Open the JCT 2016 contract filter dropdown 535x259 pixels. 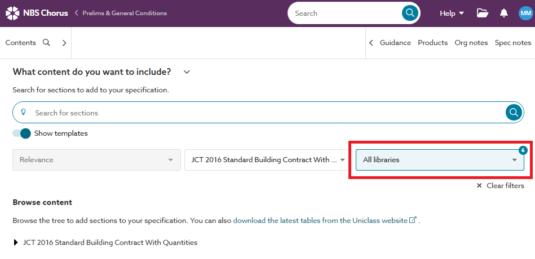267,160
